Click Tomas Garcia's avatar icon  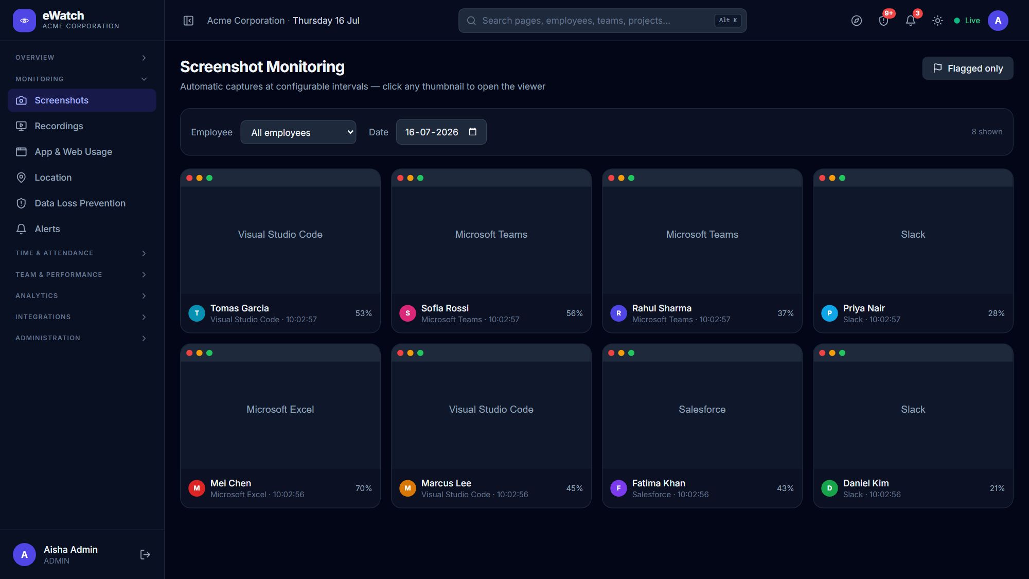(197, 313)
